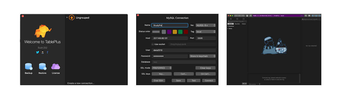Click the User field data2019

[184, 50]
